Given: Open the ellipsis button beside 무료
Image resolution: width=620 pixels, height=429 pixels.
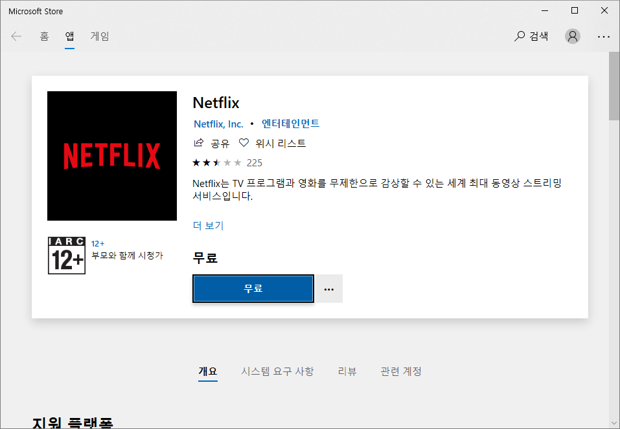Looking at the screenshot, I should click(x=329, y=289).
